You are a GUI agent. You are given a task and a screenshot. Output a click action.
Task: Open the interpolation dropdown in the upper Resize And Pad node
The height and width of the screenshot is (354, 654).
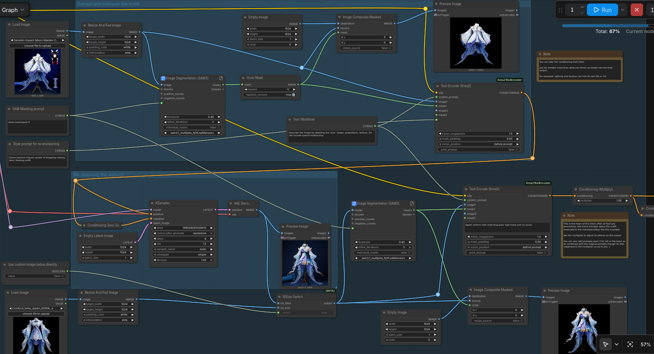click(112, 53)
